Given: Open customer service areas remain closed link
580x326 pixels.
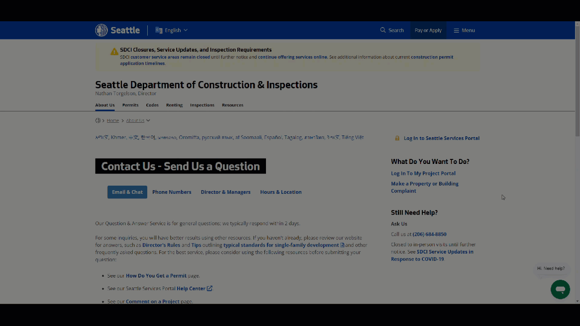Looking at the screenshot, I should [x=170, y=57].
